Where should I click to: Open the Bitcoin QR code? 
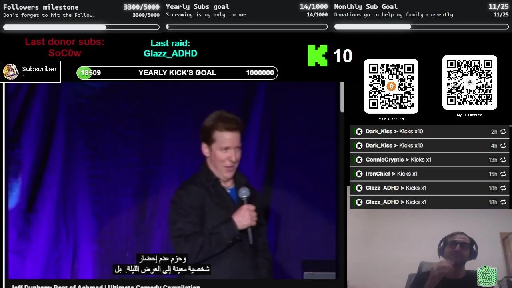(391, 86)
